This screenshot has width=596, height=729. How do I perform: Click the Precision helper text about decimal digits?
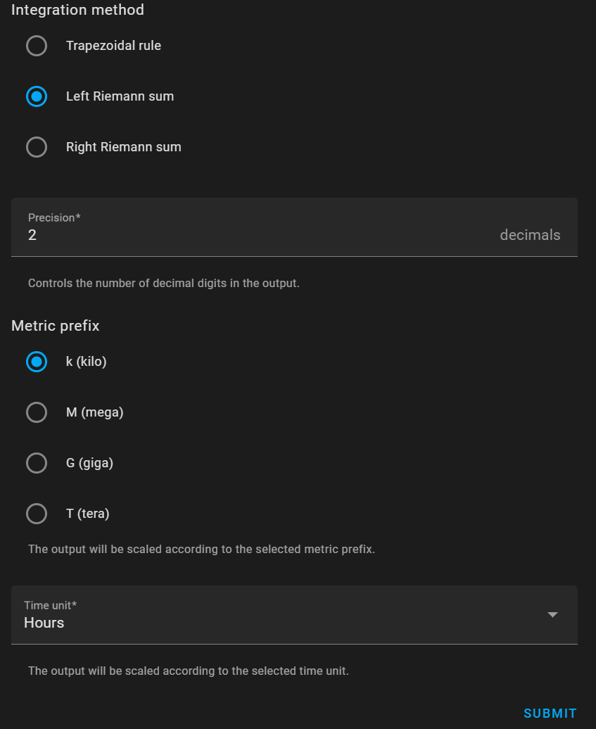pos(163,284)
